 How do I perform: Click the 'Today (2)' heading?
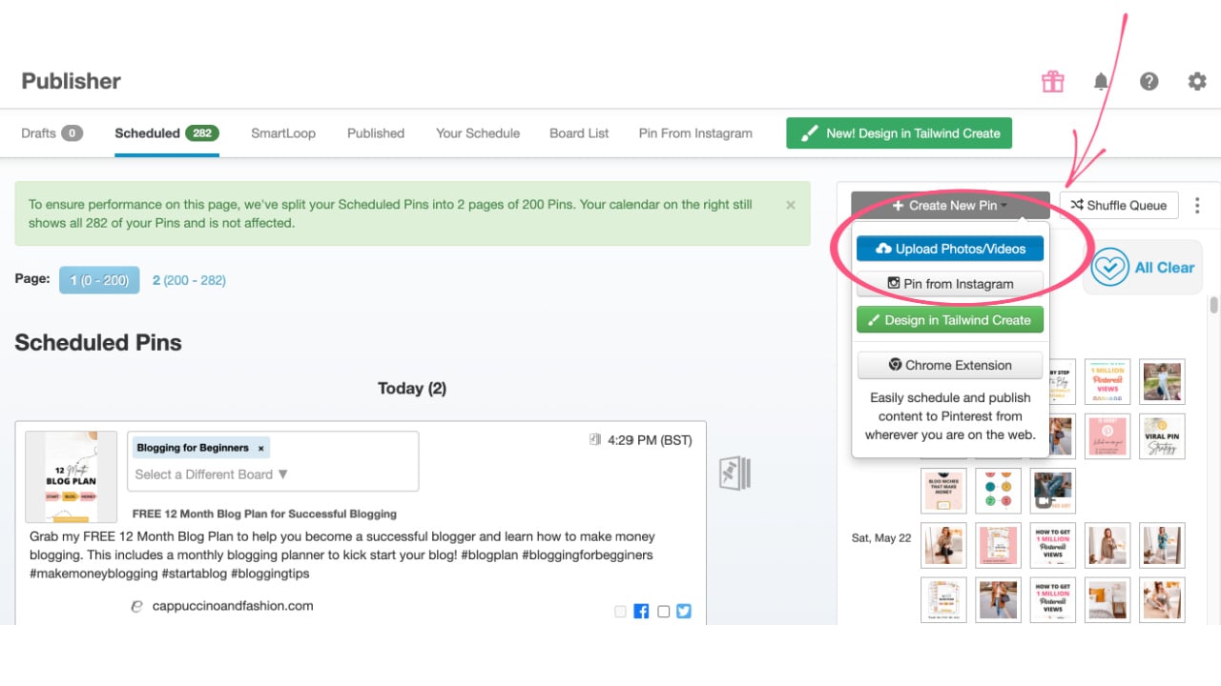coord(412,388)
